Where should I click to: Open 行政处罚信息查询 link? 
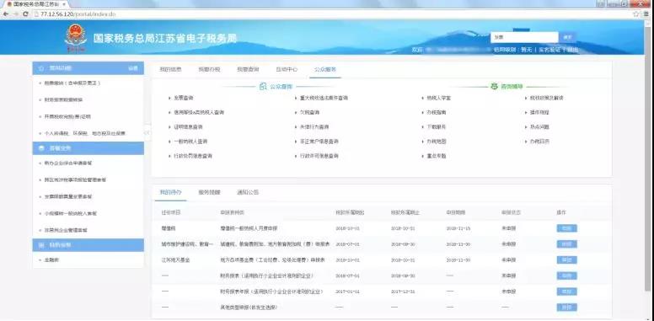(x=193, y=156)
